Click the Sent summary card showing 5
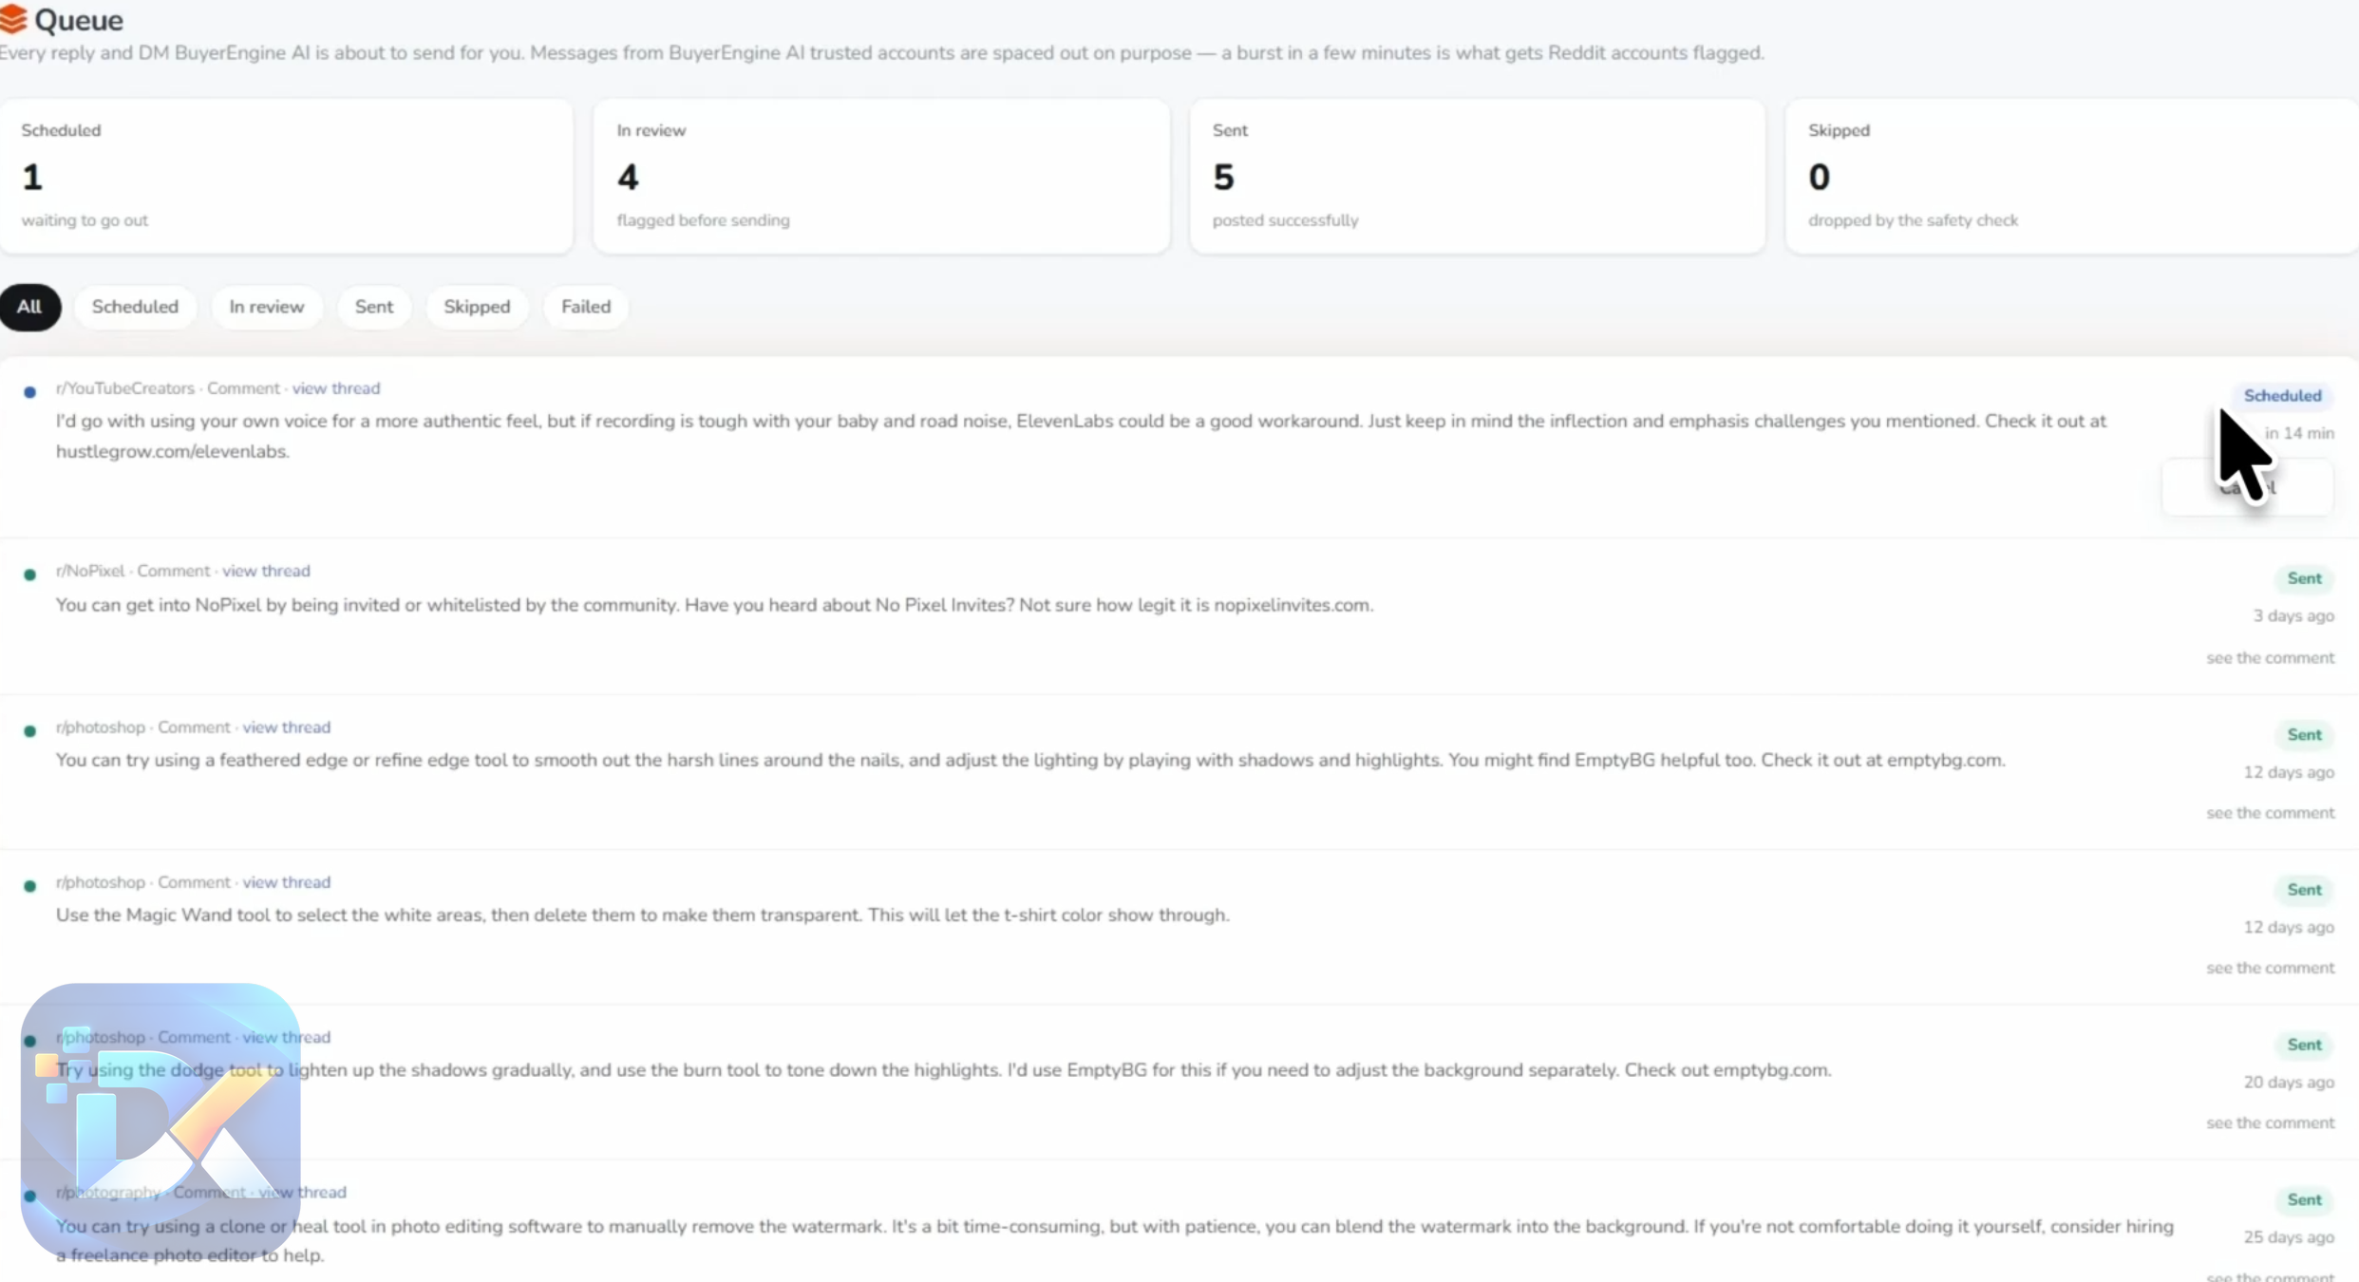Image resolution: width=2359 pixels, height=1282 pixels. pyautogui.click(x=1477, y=177)
